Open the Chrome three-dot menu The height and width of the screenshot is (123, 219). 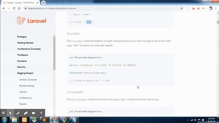pyautogui.click(x=216, y=8)
